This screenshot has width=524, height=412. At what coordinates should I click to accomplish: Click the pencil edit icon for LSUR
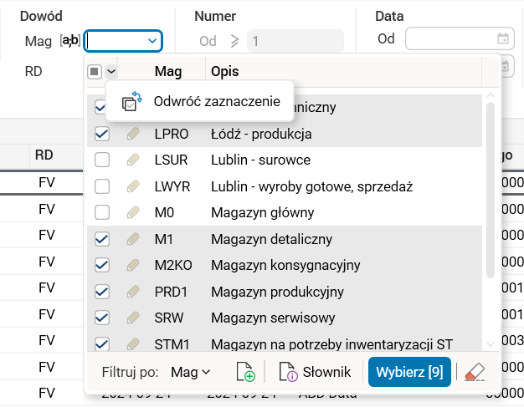point(133,160)
